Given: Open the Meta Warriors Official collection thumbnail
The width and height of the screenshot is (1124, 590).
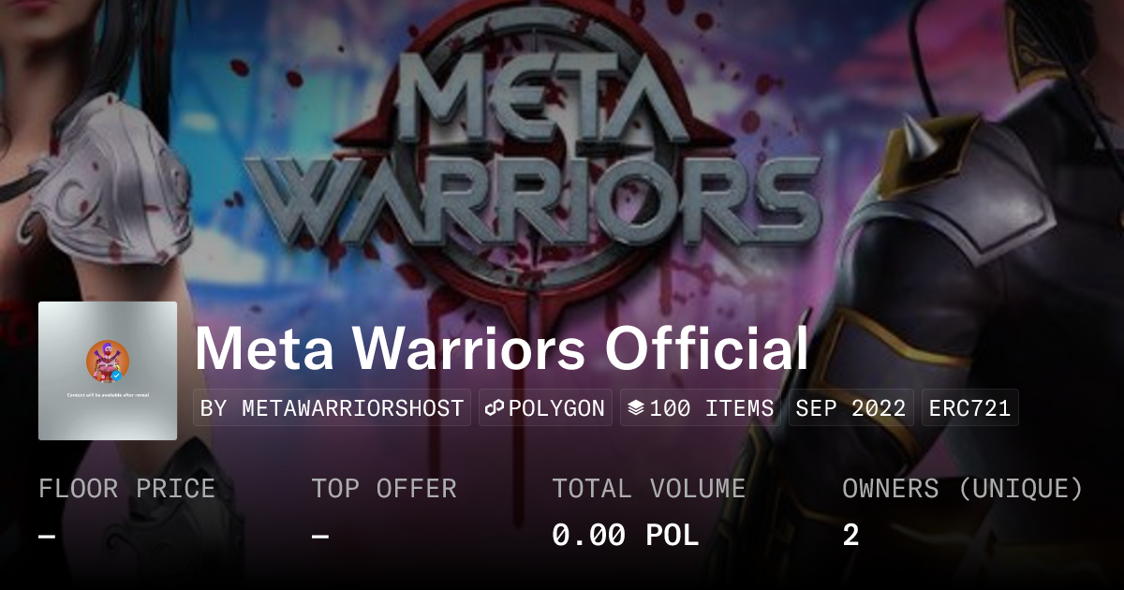Looking at the screenshot, I should pyautogui.click(x=108, y=371).
